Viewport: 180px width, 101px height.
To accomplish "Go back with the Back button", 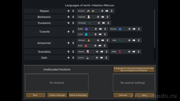I will tap(35, 95).
